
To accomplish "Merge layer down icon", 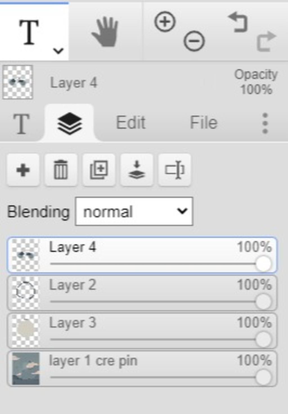I will pos(137,170).
